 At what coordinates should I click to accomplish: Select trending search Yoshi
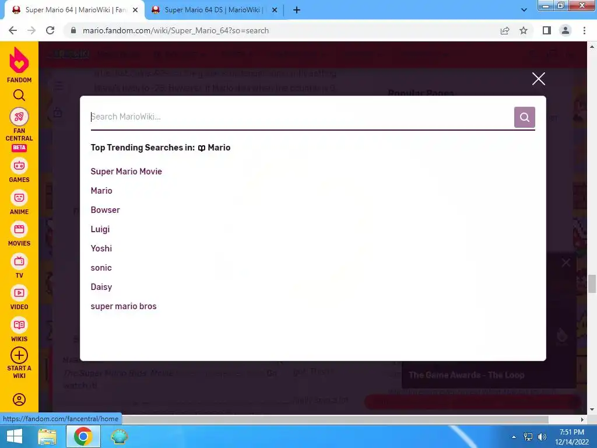(101, 249)
